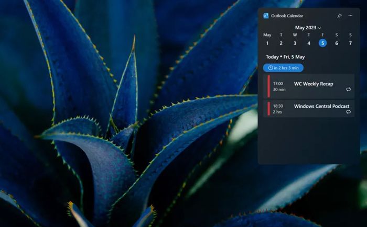Click the 18:30 time of the podcast event
This screenshot has width=367, height=227.
pos(278,106)
